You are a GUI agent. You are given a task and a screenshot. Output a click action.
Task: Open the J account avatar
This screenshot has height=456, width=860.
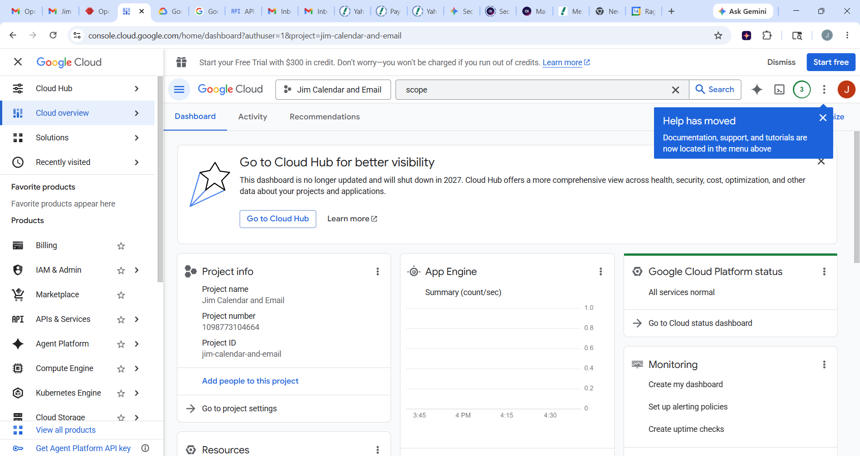coord(847,89)
